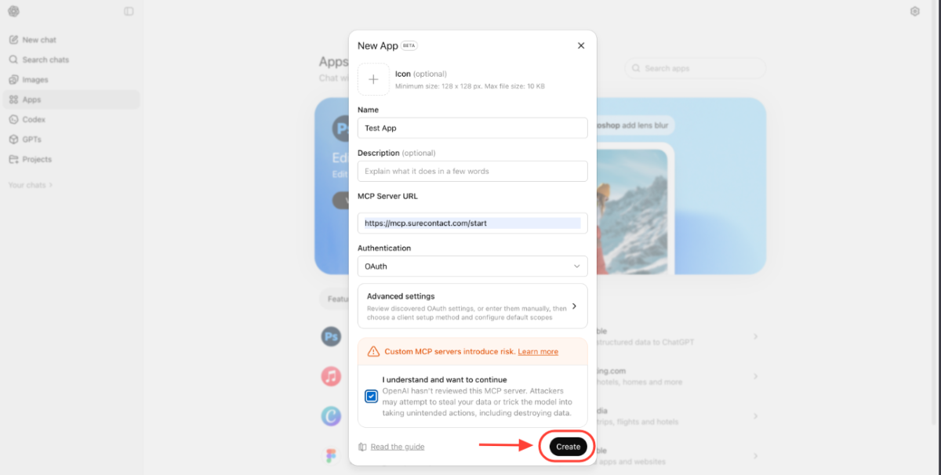This screenshot has height=475, width=941.
Task: Click the Apple Music app icon
Action: pyautogui.click(x=332, y=376)
